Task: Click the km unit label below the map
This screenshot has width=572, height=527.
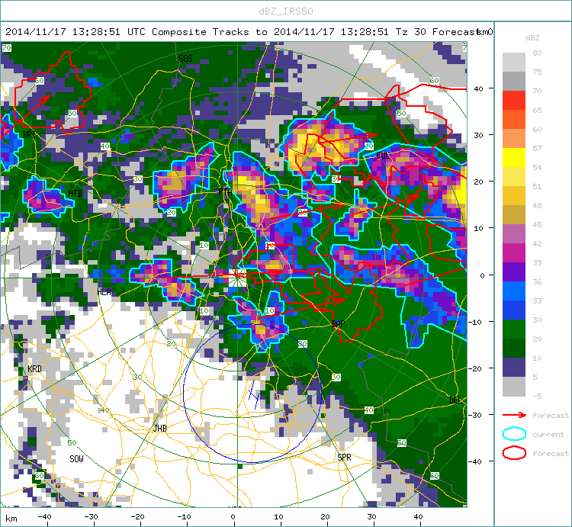Action: [x=11, y=519]
